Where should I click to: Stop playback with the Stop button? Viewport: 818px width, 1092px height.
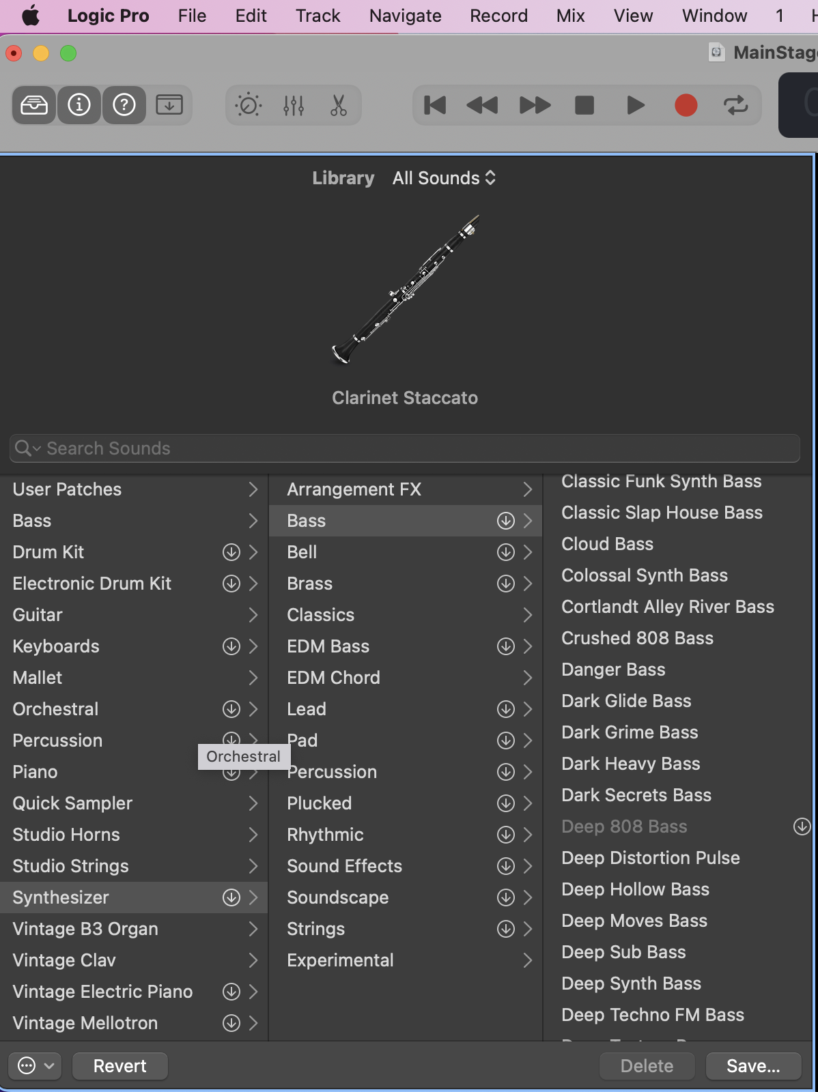(x=584, y=105)
